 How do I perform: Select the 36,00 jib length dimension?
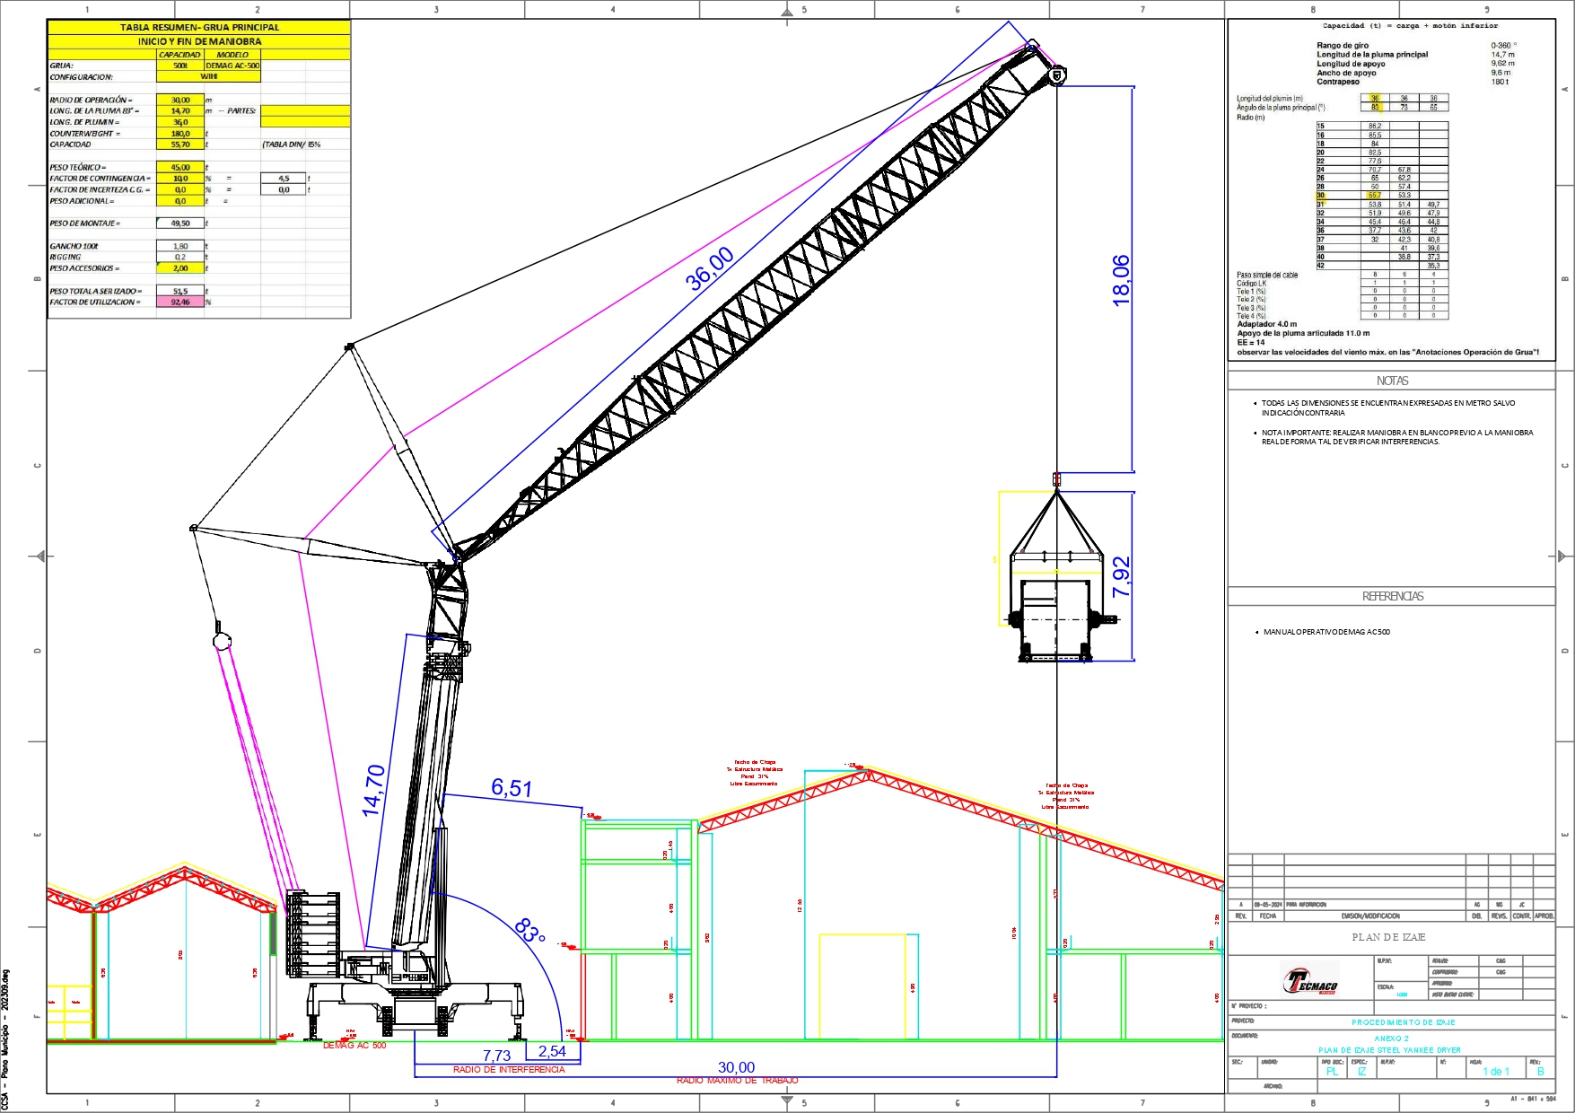710,268
